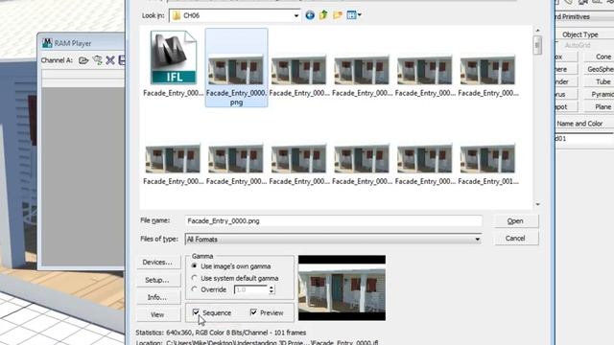Click the View button
The width and height of the screenshot is (614, 345).
coord(157,314)
